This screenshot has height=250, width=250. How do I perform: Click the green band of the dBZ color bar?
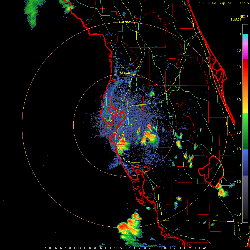click(x=245, y=131)
